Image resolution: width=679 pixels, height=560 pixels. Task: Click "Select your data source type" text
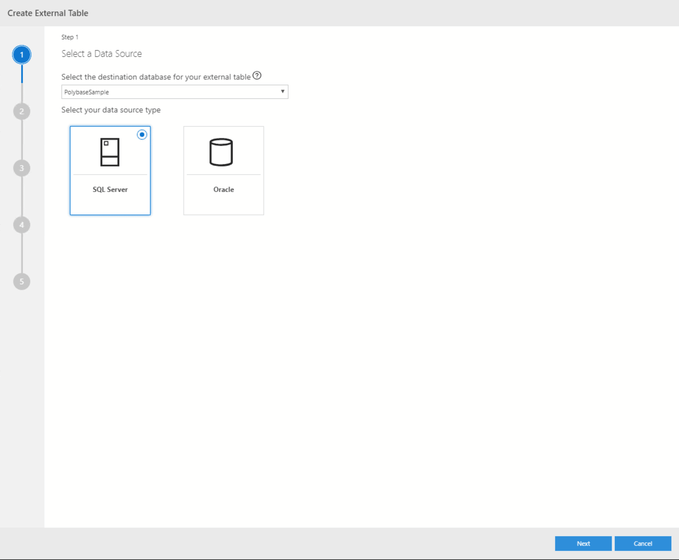[111, 110]
